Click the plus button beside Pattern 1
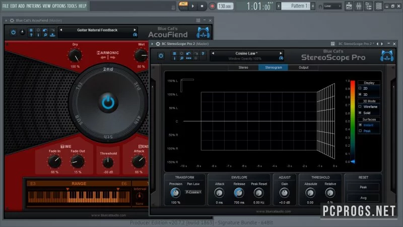Viewport: 403px width, 227px height. (x=313, y=6)
